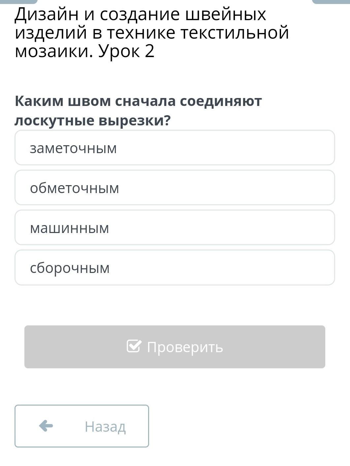
Task: Click the 'Назад' label text
Action: tap(105, 426)
